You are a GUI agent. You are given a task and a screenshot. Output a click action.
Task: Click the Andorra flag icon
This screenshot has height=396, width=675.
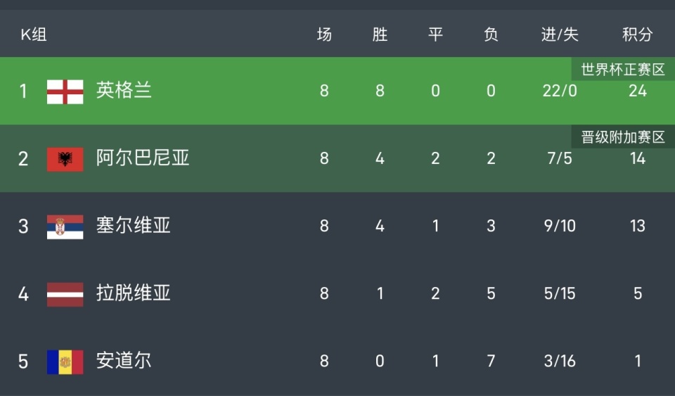[x=65, y=362]
